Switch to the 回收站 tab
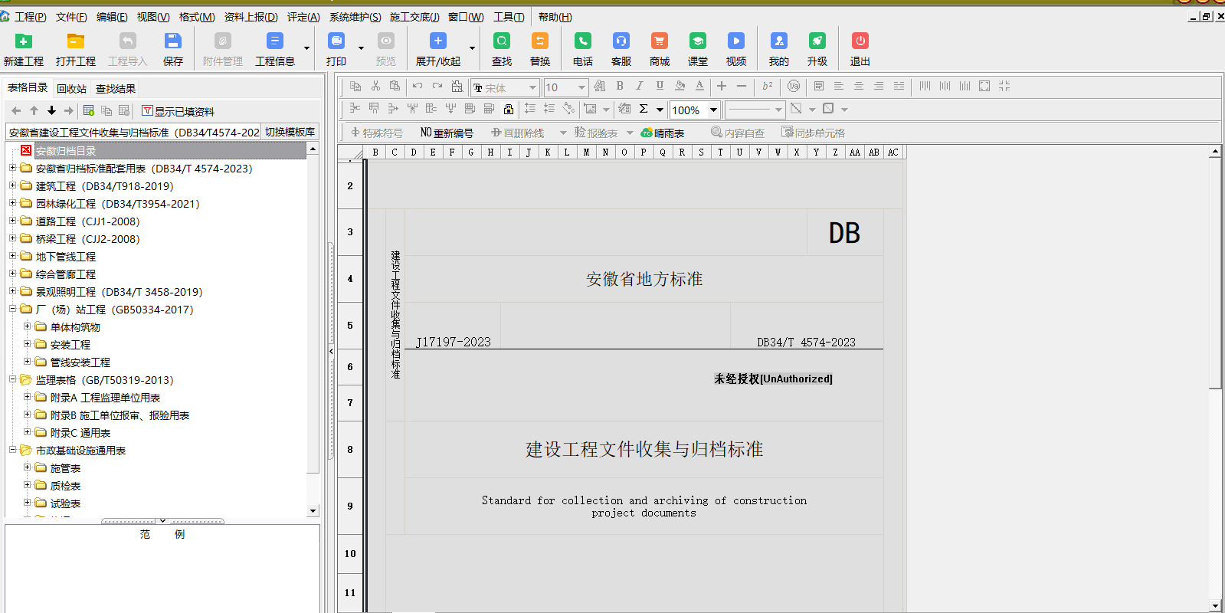The height and width of the screenshot is (613, 1225). (x=71, y=89)
